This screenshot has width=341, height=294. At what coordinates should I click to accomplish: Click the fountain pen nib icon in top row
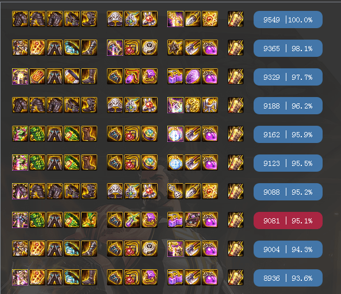click(x=193, y=19)
